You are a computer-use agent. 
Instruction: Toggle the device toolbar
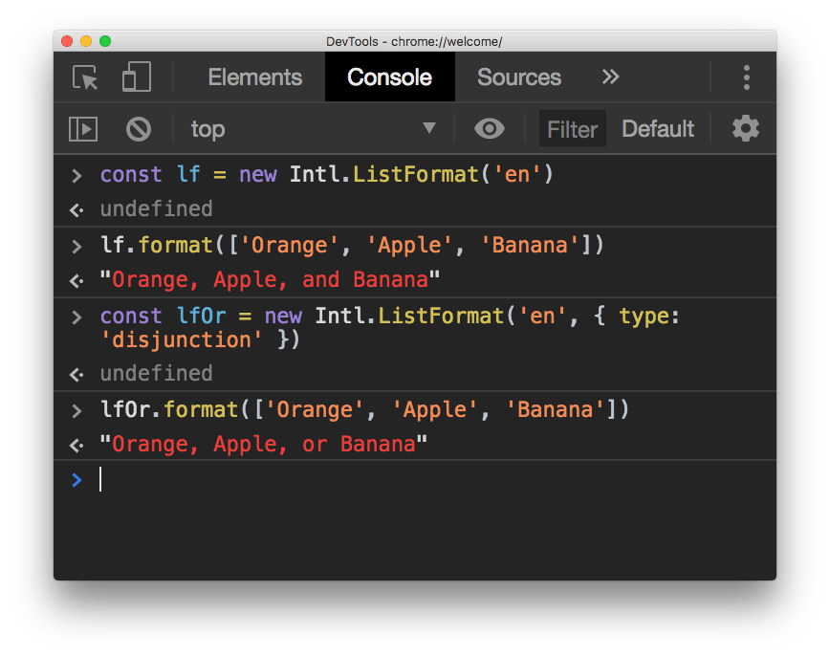pyautogui.click(x=135, y=77)
